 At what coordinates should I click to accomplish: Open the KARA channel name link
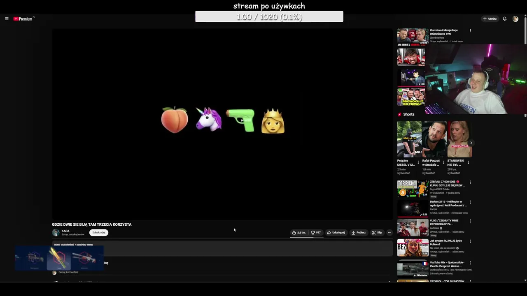click(65, 231)
